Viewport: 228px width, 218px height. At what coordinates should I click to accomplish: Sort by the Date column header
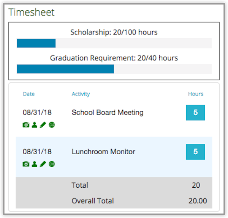(28, 94)
